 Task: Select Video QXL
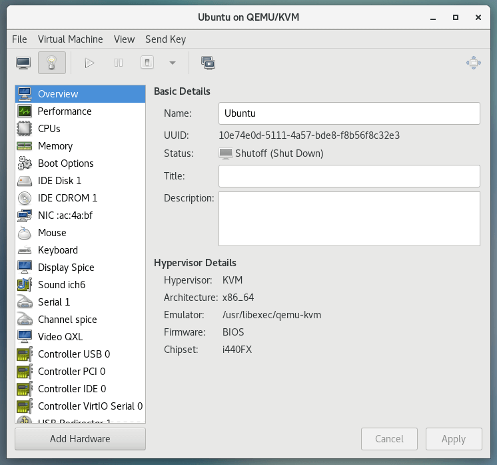pyautogui.click(x=80, y=337)
